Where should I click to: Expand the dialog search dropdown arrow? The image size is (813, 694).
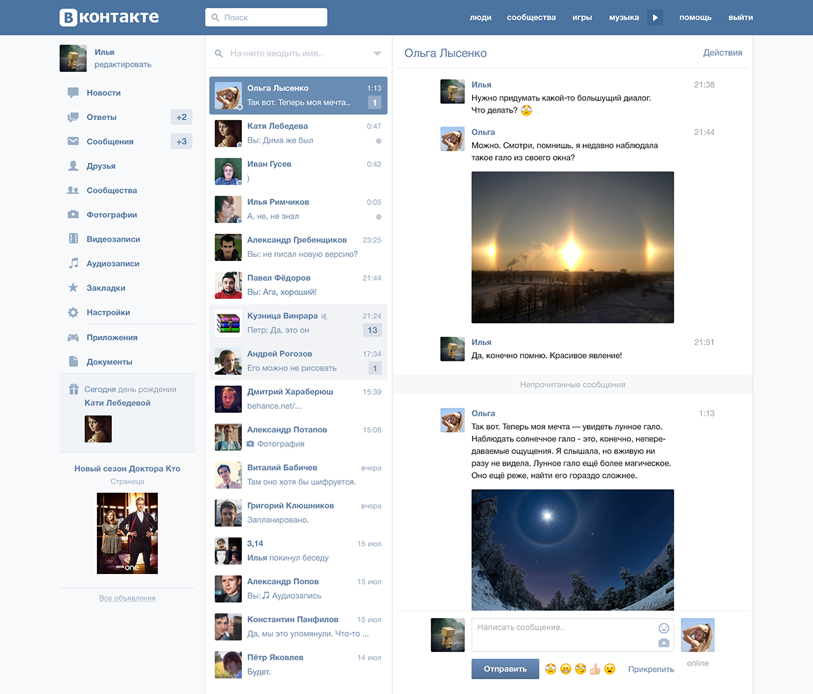click(377, 54)
